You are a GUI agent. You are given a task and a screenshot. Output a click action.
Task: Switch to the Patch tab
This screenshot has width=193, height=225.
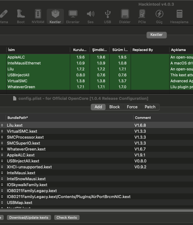(150, 107)
